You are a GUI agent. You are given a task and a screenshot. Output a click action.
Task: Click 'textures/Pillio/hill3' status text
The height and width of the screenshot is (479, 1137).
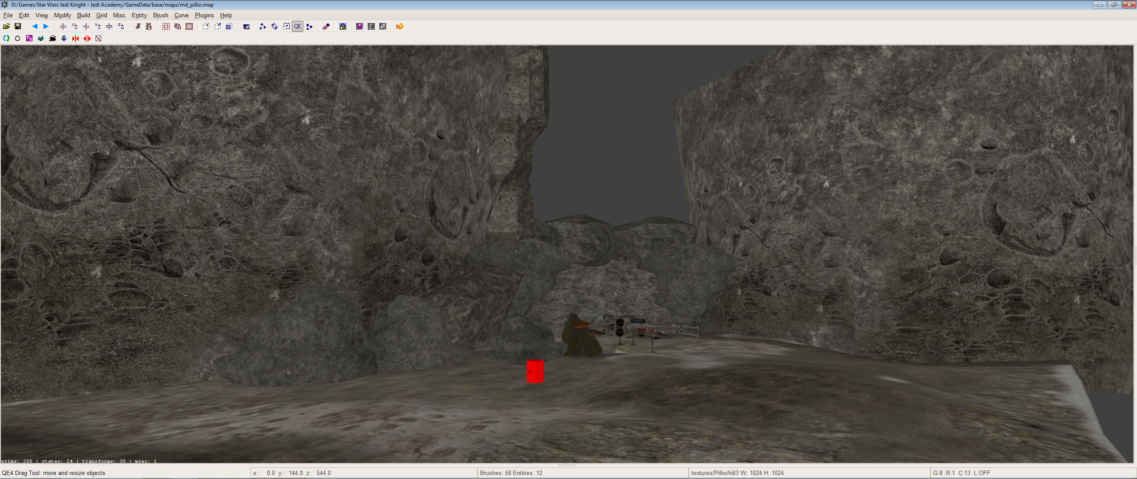pos(715,473)
